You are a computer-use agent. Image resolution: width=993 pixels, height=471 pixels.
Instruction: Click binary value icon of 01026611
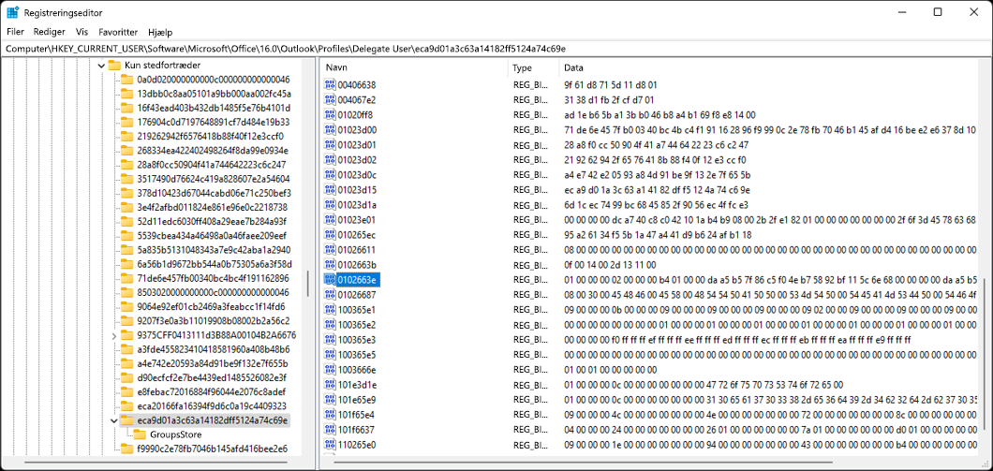[330, 249]
